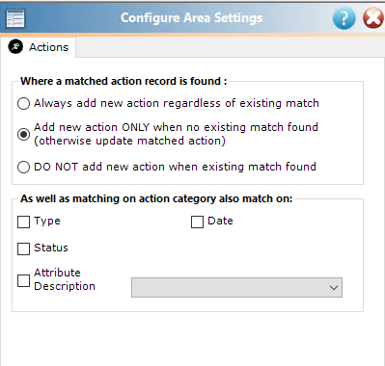Click the empty tab strip beside Actions tab
Screen dimensions: 385x366
pyautogui.click(x=231, y=47)
